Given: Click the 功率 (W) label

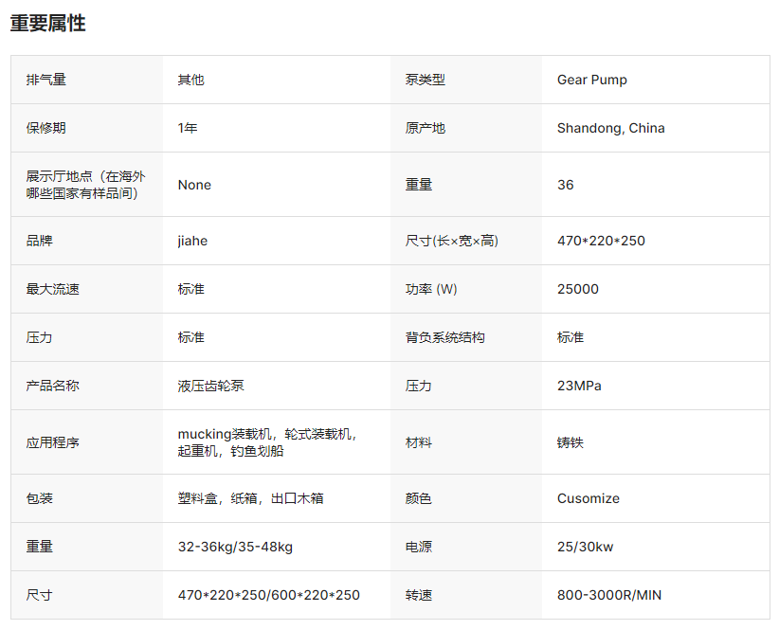Looking at the screenshot, I should [431, 289].
